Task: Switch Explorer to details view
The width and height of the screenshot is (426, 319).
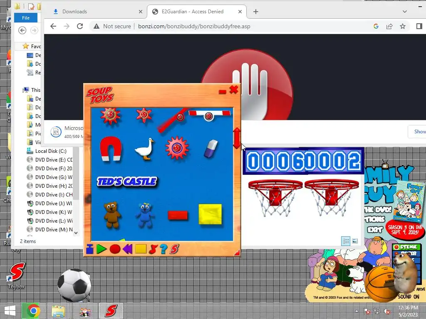Action: click(x=346, y=241)
